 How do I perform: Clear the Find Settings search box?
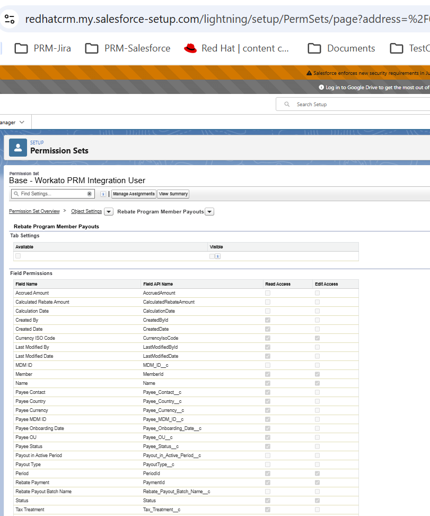[89, 194]
